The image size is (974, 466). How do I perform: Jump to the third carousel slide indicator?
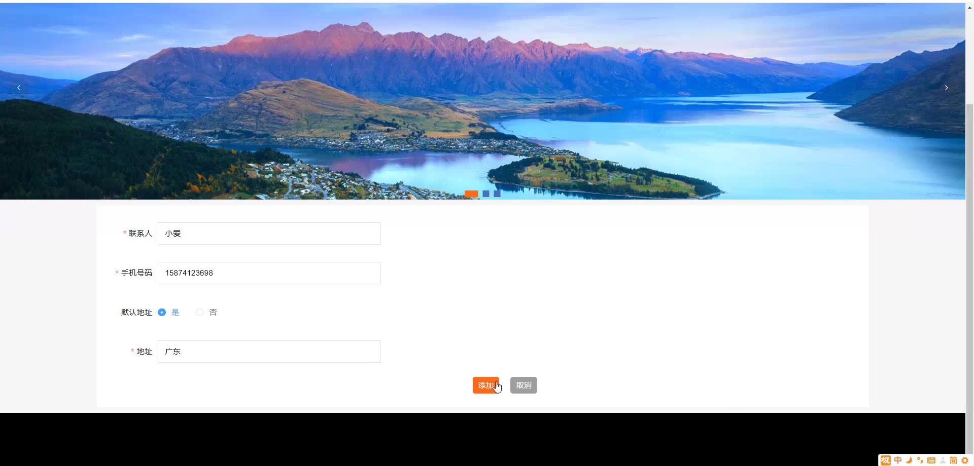coord(497,193)
